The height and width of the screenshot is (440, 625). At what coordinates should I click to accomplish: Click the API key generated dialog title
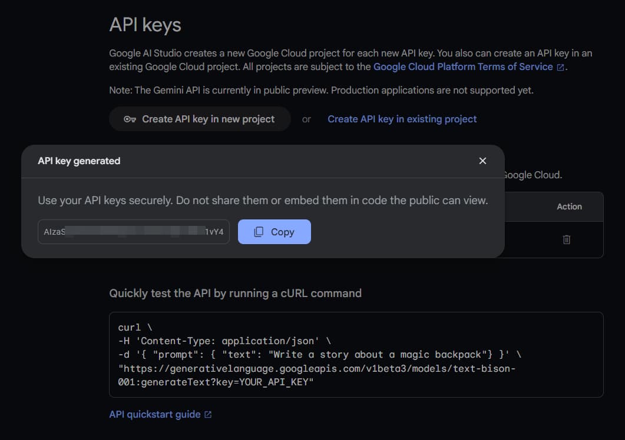tap(78, 161)
